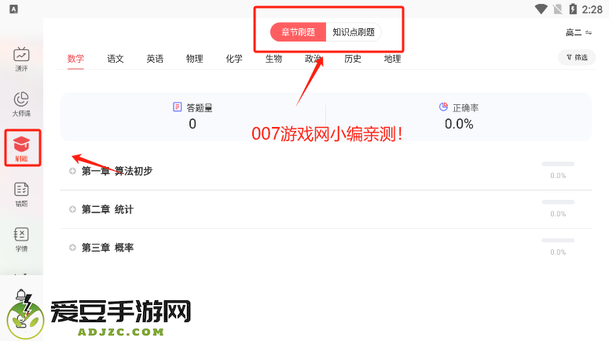609x341 pixels.
Task: Select the 物理 subject tab
Action: tap(195, 59)
